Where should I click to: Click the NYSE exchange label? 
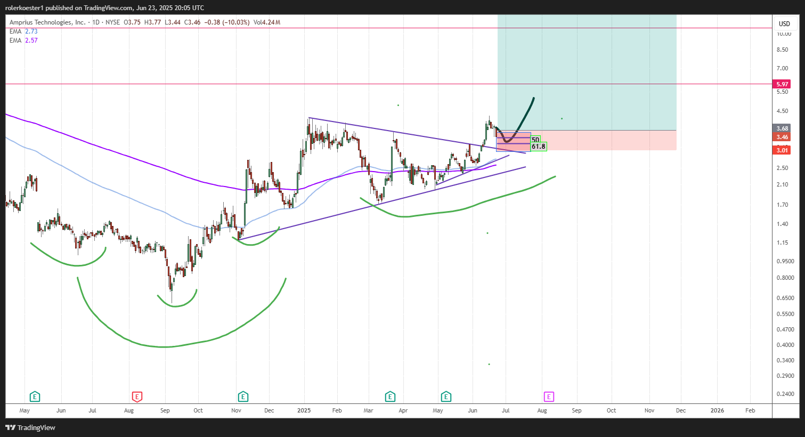point(113,22)
